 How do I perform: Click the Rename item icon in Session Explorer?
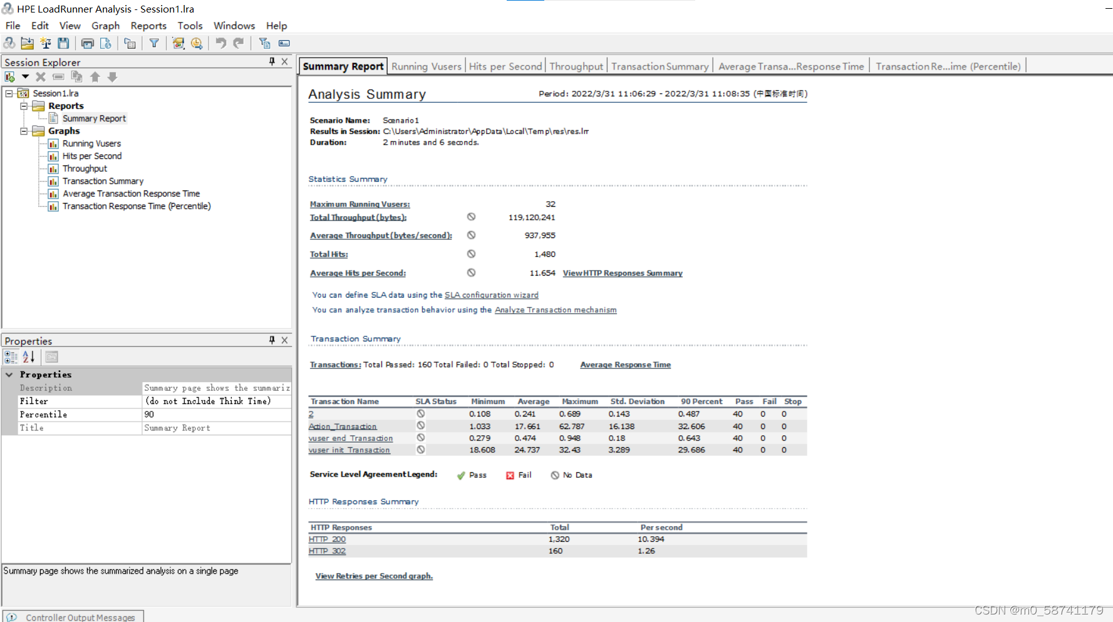click(58, 77)
